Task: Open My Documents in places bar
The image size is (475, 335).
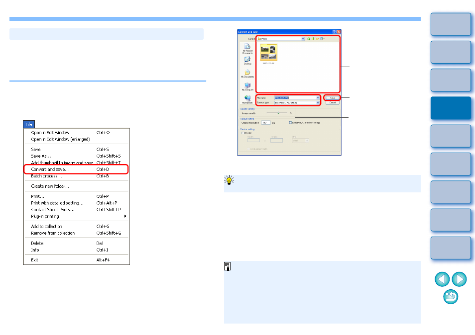Action: 247,74
